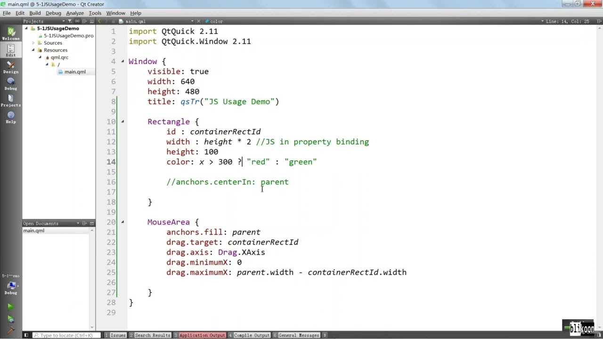Collapse the qml.qrc node
Viewport: 603px width, 339px height.
tap(40, 57)
